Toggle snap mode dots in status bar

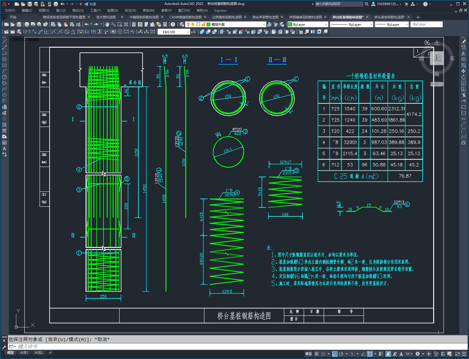pyautogui.click(x=323, y=354)
